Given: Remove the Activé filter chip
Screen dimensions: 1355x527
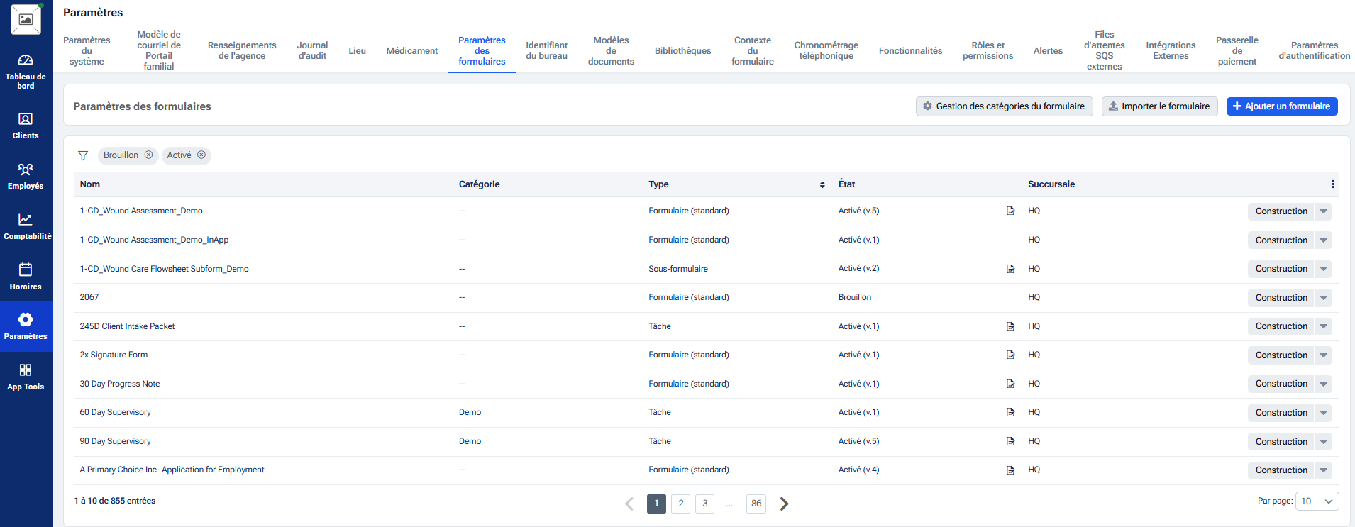Looking at the screenshot, I should pyautogui.click(x=201, y=155).
